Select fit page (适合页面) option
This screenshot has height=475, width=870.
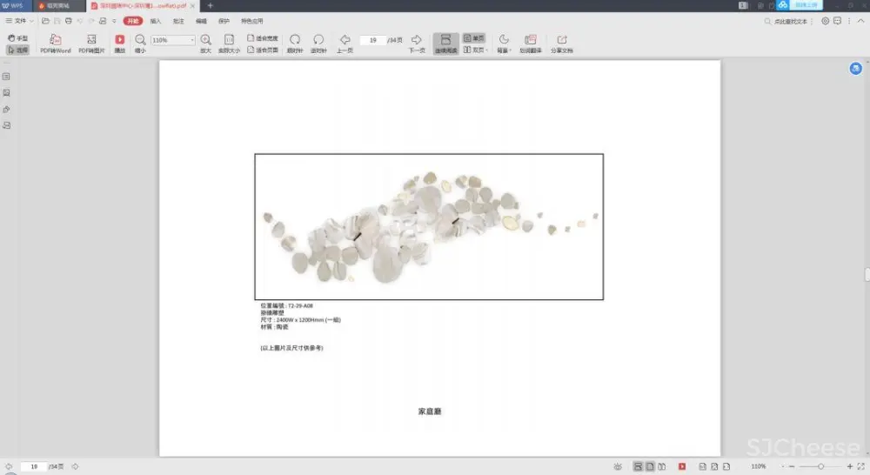tap(263, 50)
